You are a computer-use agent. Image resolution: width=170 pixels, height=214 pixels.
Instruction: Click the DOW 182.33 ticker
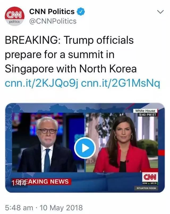(x=150, y=183)
